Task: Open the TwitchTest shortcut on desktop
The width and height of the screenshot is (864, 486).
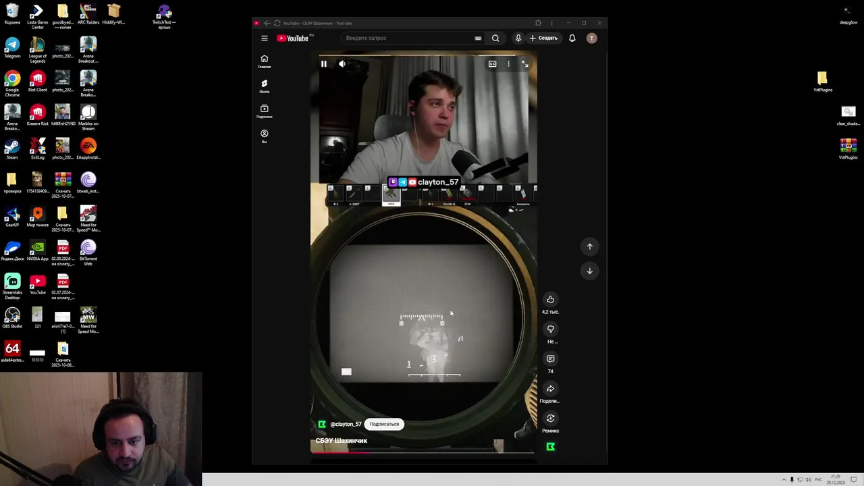Action: [x=164, y=16]
